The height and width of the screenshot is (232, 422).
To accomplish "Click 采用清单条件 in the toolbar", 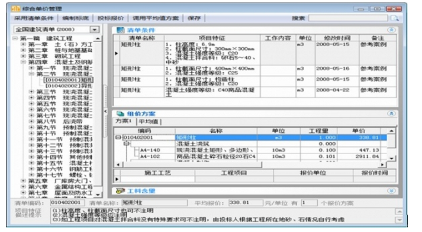I will pos(34,18).
